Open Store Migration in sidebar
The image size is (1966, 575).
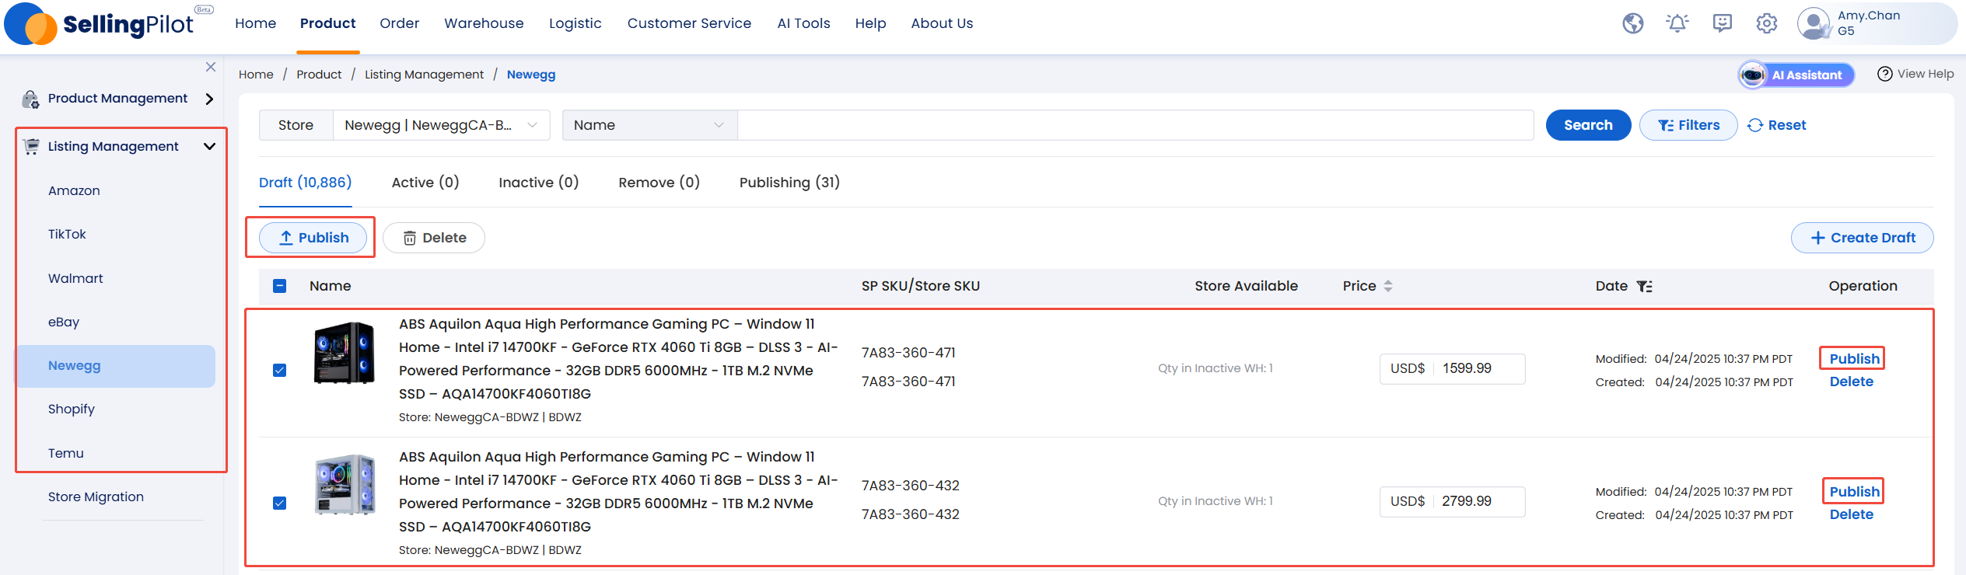[x=96, y=497]
